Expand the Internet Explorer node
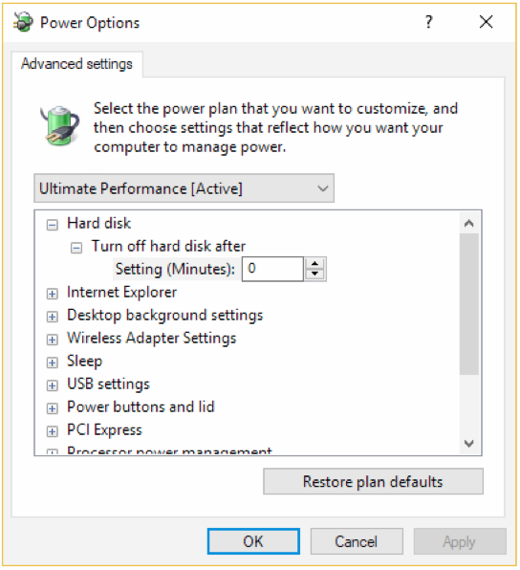This screenshot has height=570, width=520. tap(52, 294)
